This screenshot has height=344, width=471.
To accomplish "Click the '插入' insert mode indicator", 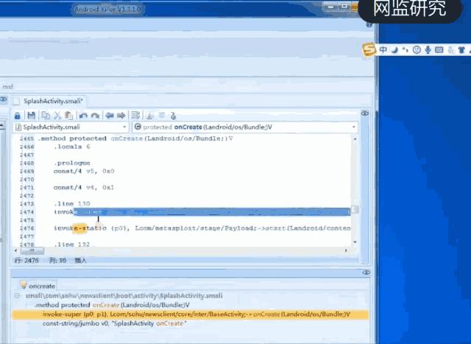I will pos(80,261).
